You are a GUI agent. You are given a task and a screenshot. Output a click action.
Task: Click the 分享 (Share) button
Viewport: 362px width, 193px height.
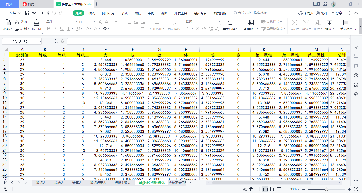[337, 13]
